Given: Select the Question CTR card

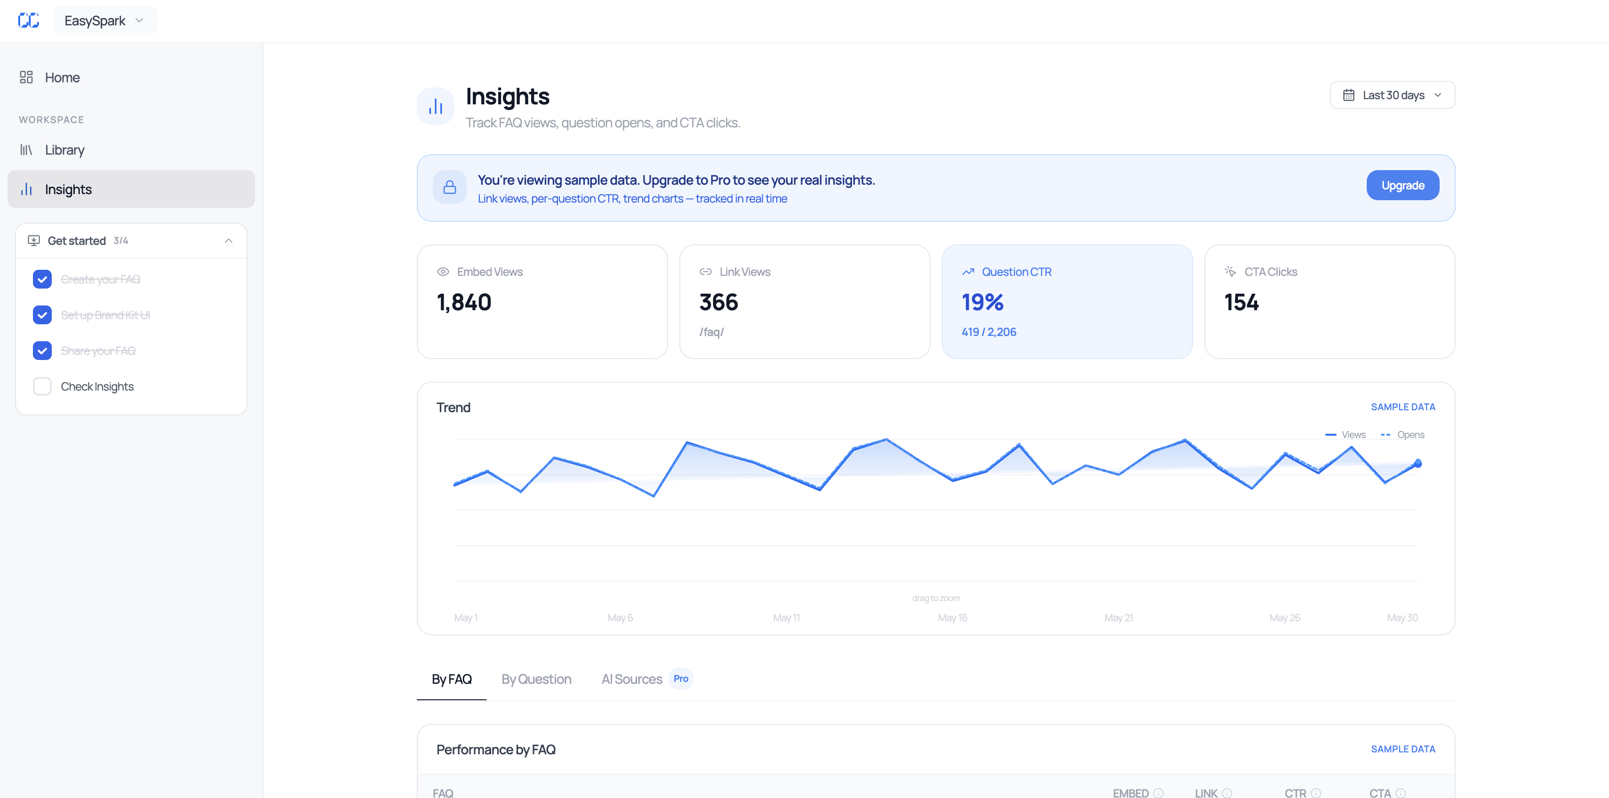Looking at the screenshot, I should [x=1067, y=301].
